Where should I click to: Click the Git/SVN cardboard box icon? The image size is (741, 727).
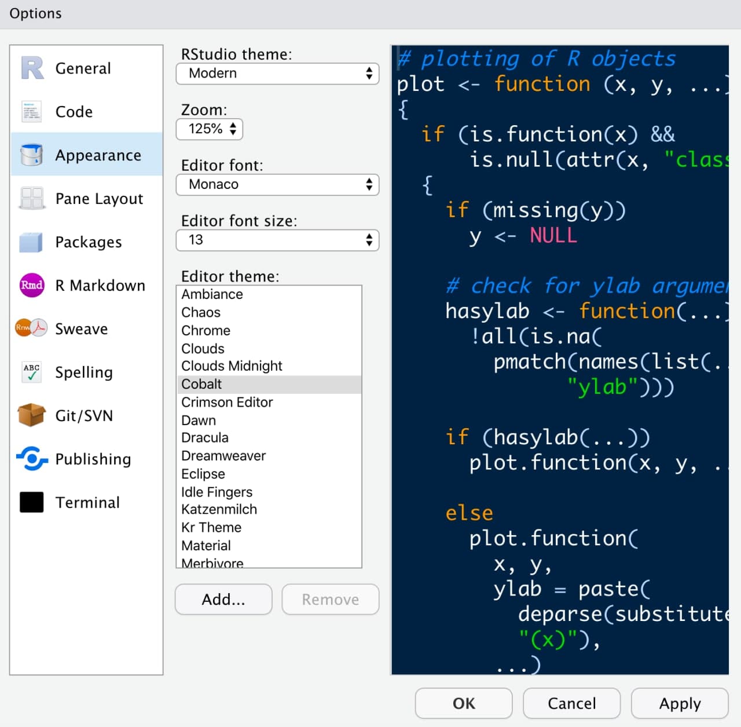tap(32, 415)
